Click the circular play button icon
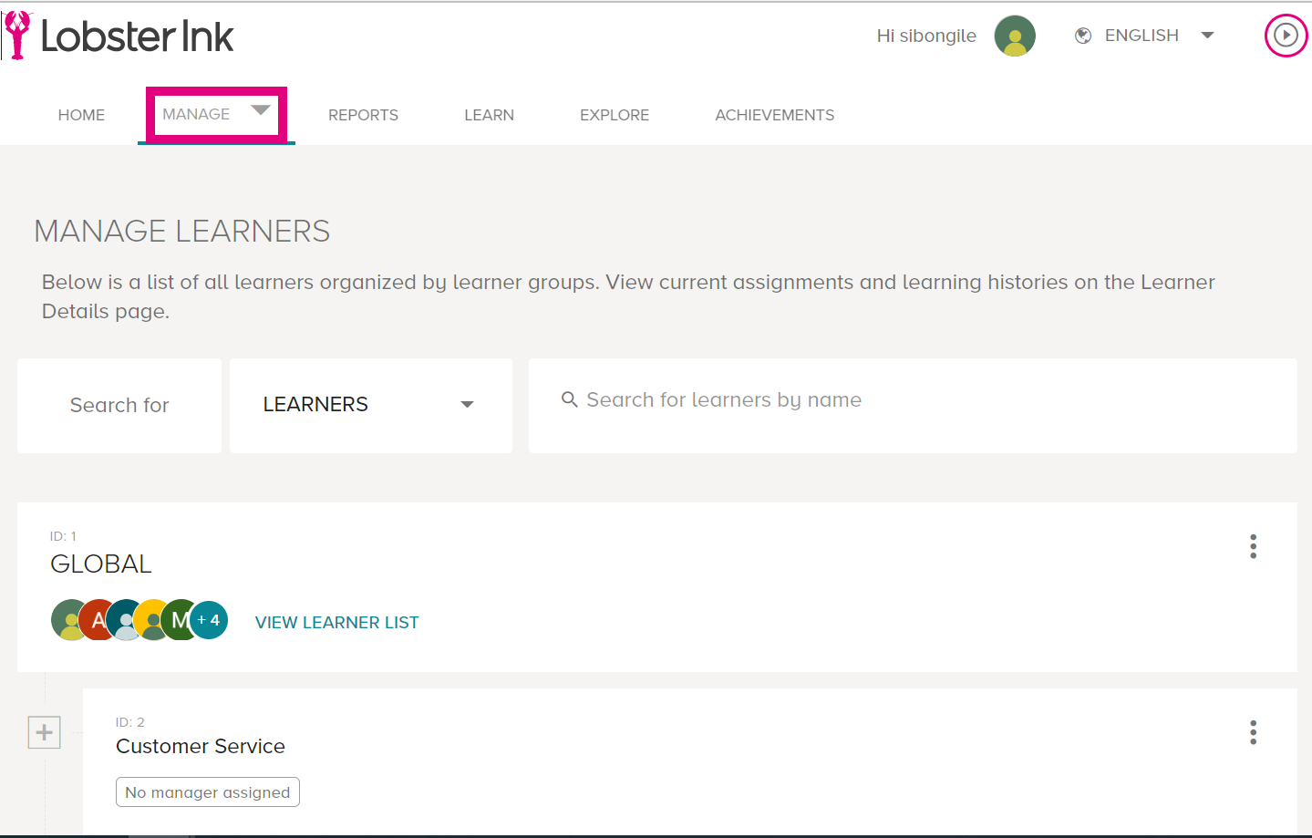The width and height of the screenshot is (1312, 838). (1286, 36)
